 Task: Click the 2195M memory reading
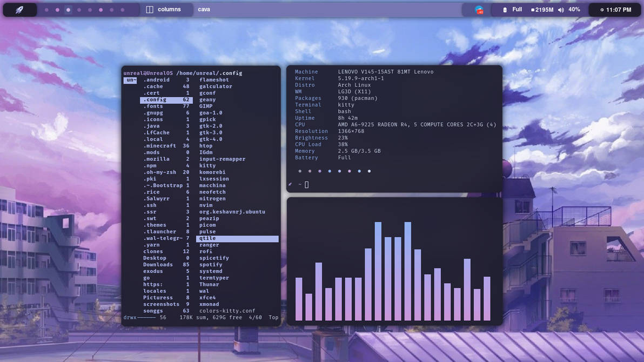point(544,9)
